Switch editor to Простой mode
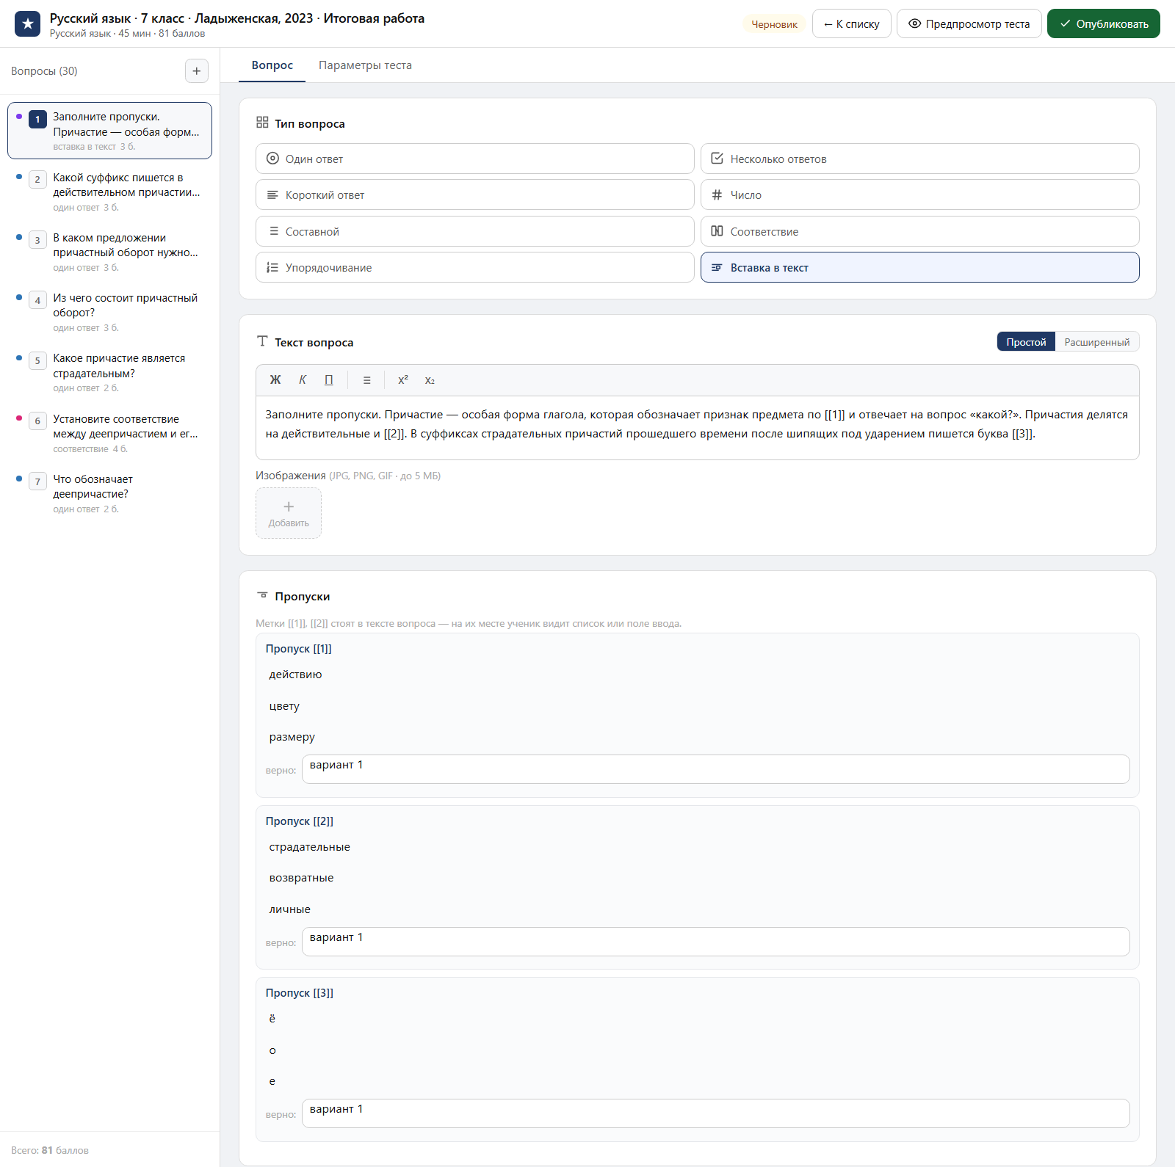Image resolution: width=1175 pixels, height=1167 pixels. (1026, 342)
